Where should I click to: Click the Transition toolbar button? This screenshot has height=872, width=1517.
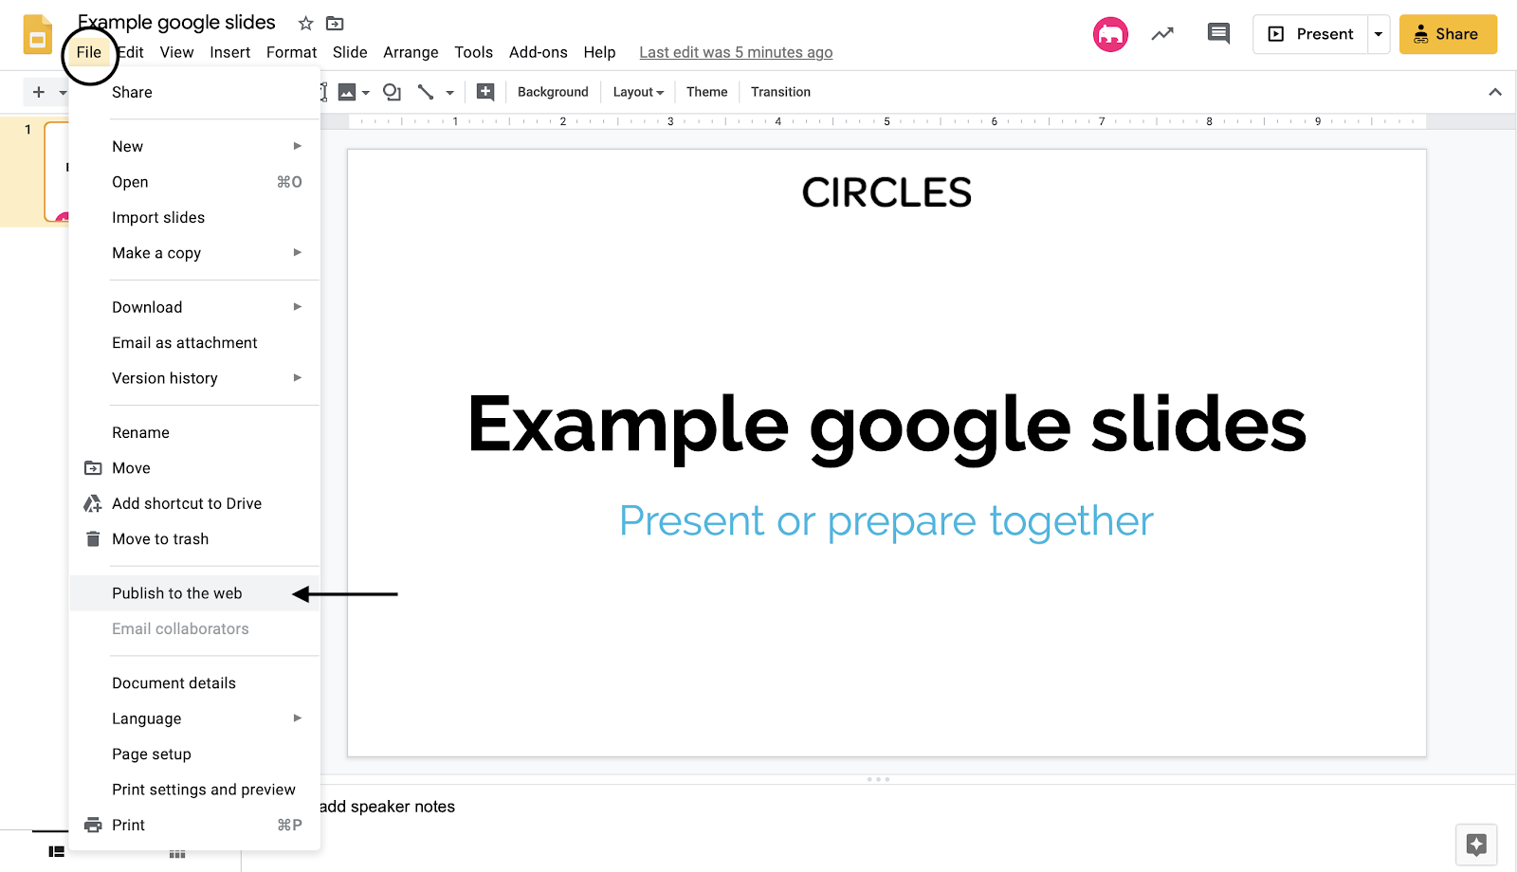coord(780,92)
